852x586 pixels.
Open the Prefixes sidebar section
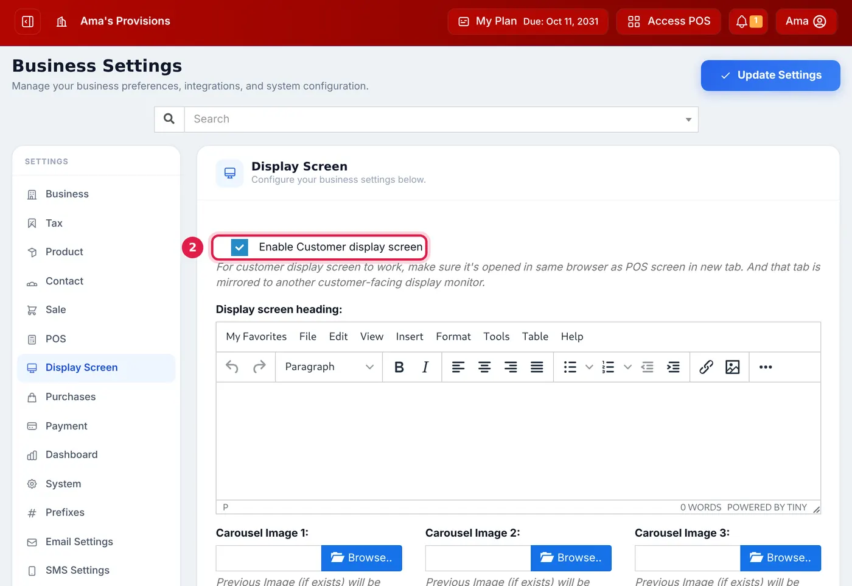(96, 513)
